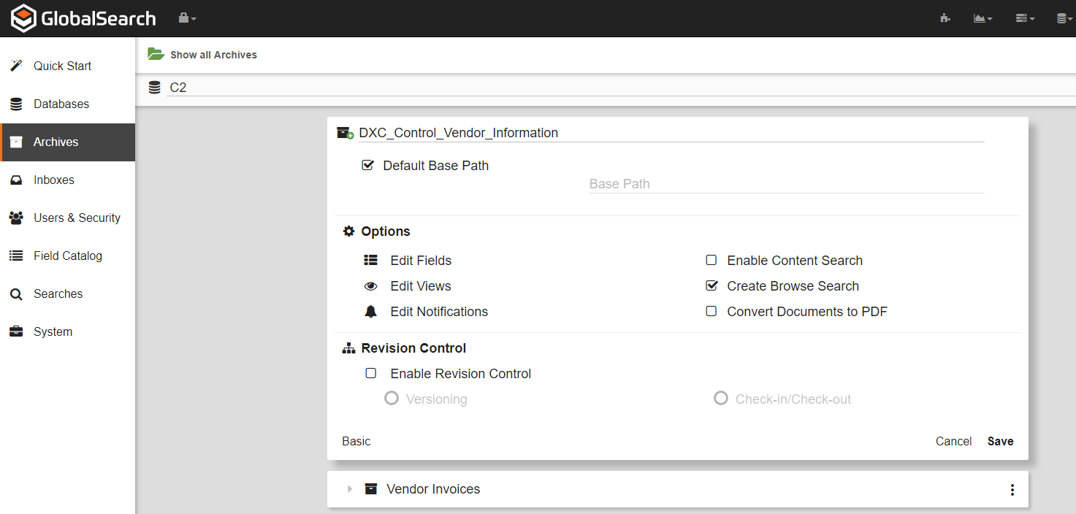Viewport: 1076px width, 514px height.
Task: Open the Edit Fields option
Action: point(421,260)
